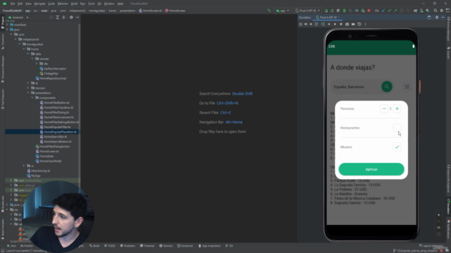
Task: Click the emulator power button icon
Action: coord(301,24)
